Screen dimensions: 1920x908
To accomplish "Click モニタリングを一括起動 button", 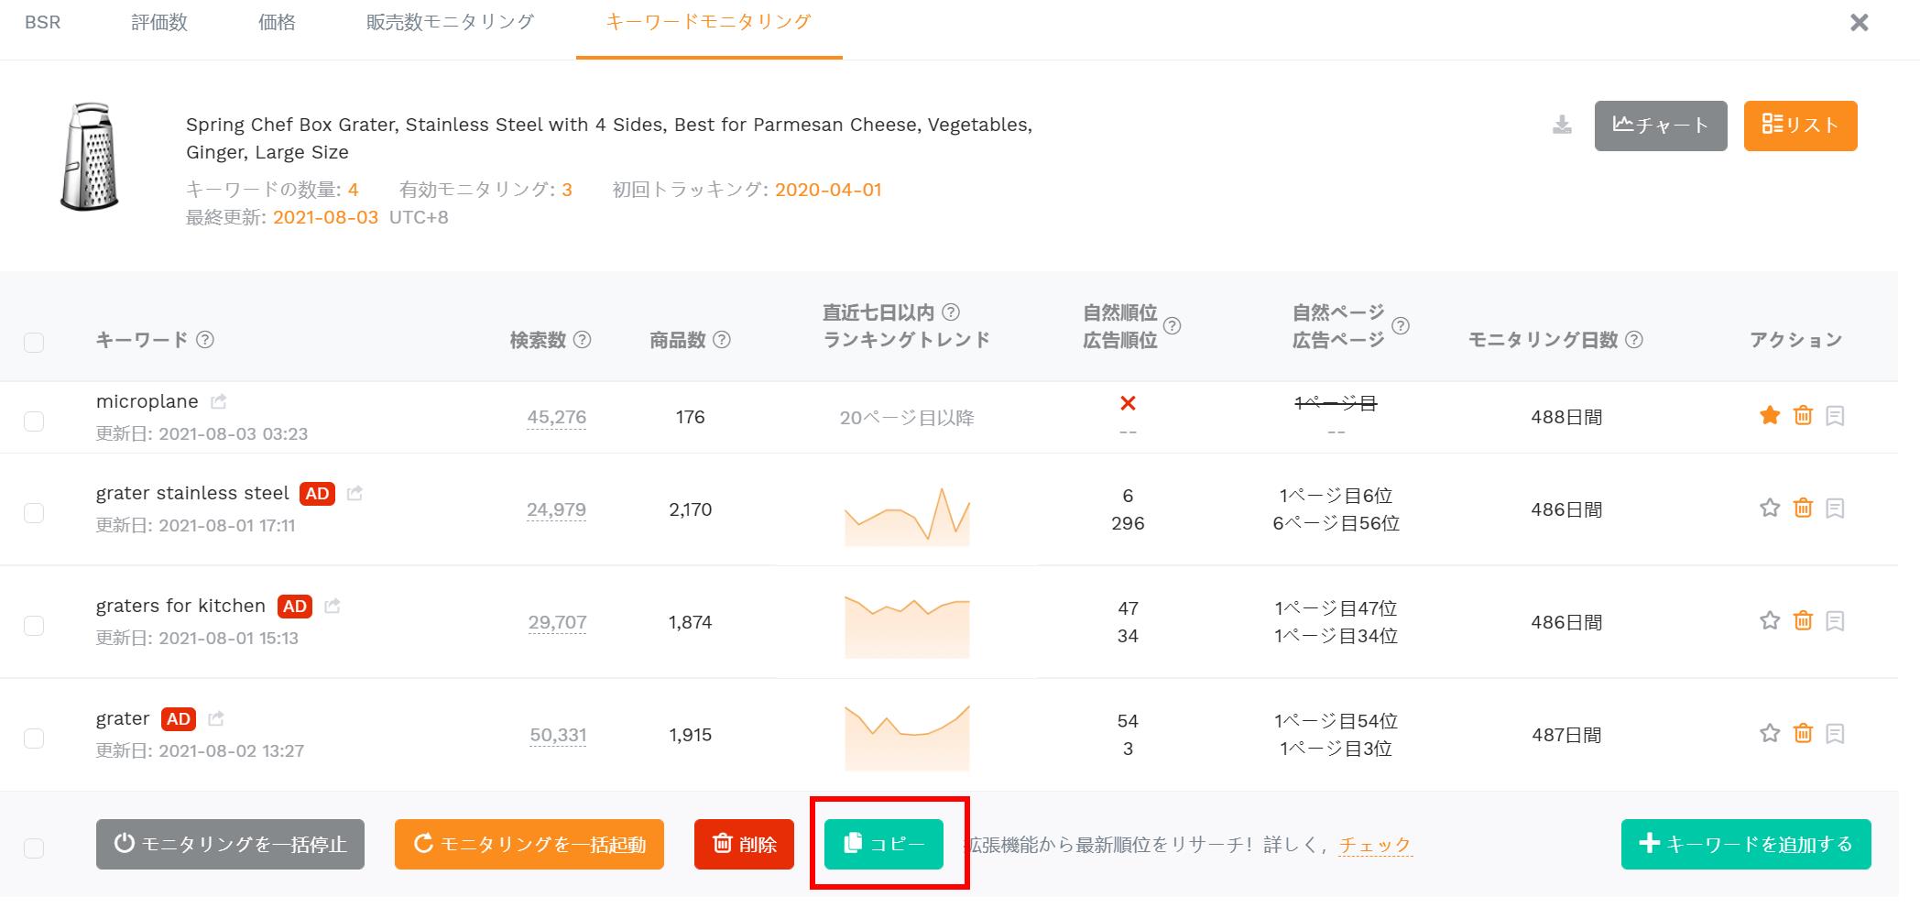I will (529, 844).
